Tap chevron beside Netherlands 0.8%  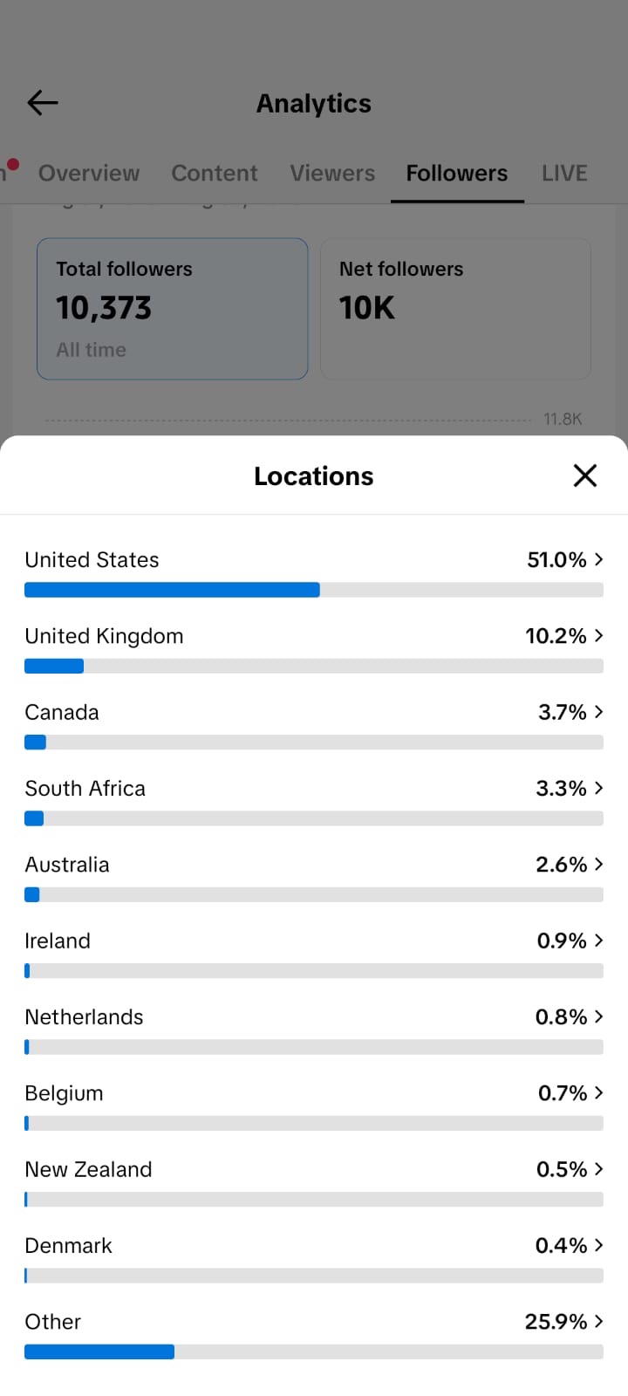coord(598,1016)
